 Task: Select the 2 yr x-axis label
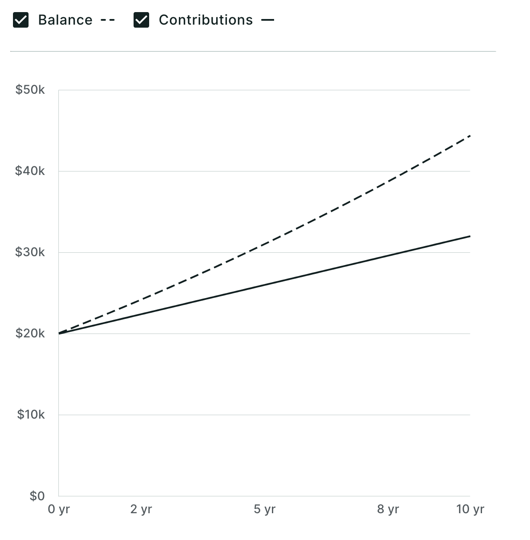[141, 509]
